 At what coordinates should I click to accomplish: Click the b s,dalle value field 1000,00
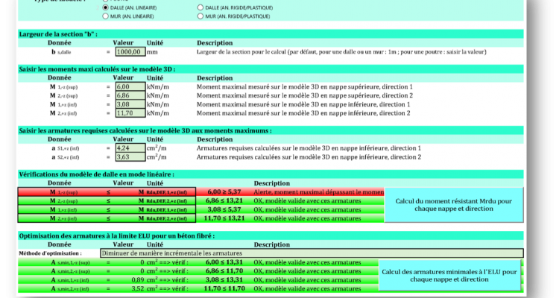click(130, 51)
